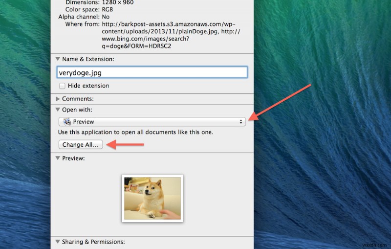Enable the Hide extension checkbox
Image resolution: width=391 pixels, height=249 pixels.
click(x=62, y=86)
